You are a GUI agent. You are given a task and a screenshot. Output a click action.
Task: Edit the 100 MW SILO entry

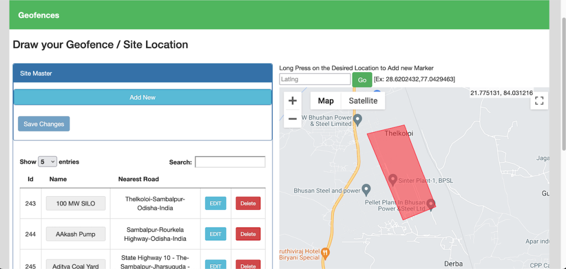tap(216, 203)
